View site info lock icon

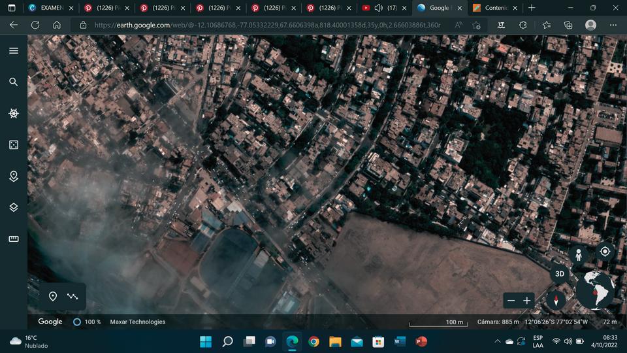[83, 25]
